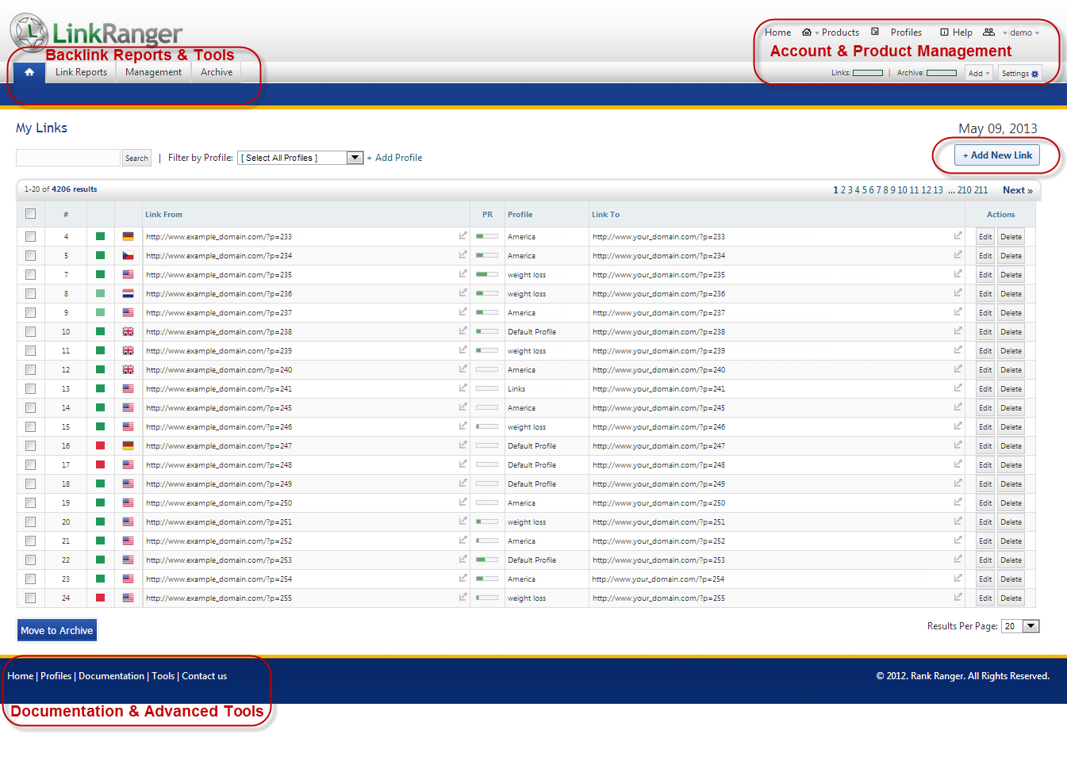
Task: Click the blue home icon tab
Action: [29, 72]
